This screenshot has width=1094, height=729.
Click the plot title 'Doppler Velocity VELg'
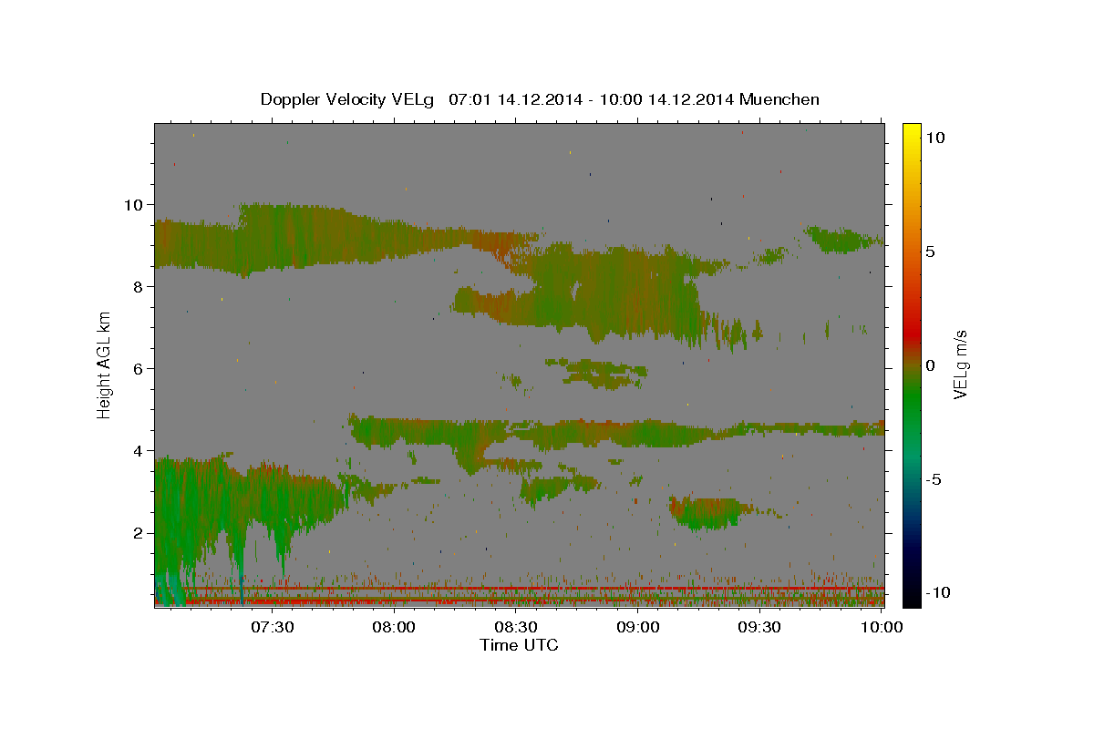[x=348, y=99]
